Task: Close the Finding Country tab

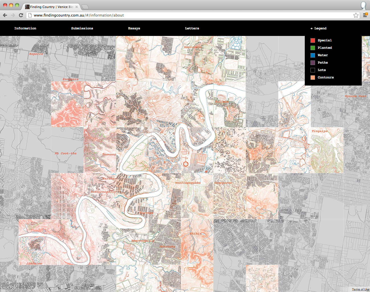Action: [77, 7]
